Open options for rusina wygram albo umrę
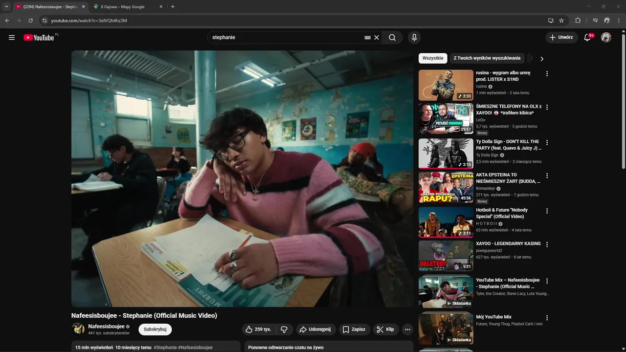This screenshot has width=626, height=352. click(x=547, y=74)
